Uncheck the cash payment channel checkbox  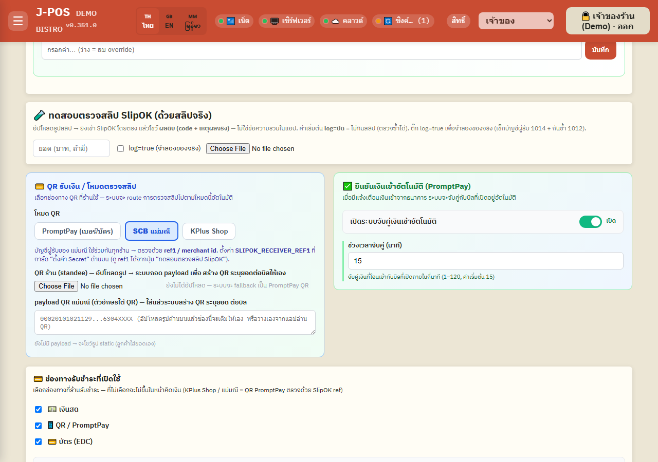pyautogui.click(x=38, y=409)
